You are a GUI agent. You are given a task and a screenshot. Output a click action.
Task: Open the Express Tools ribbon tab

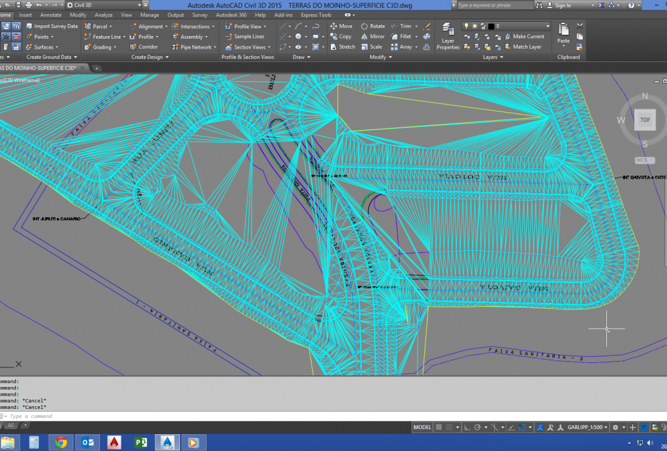(315, 15)
